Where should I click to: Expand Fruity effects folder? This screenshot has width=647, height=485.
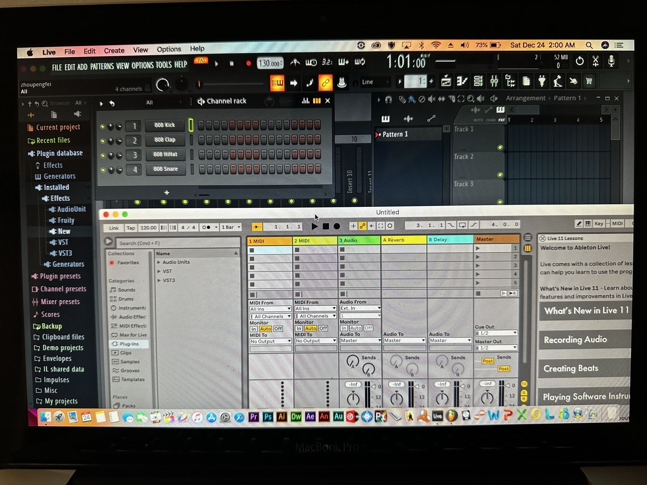62,220
